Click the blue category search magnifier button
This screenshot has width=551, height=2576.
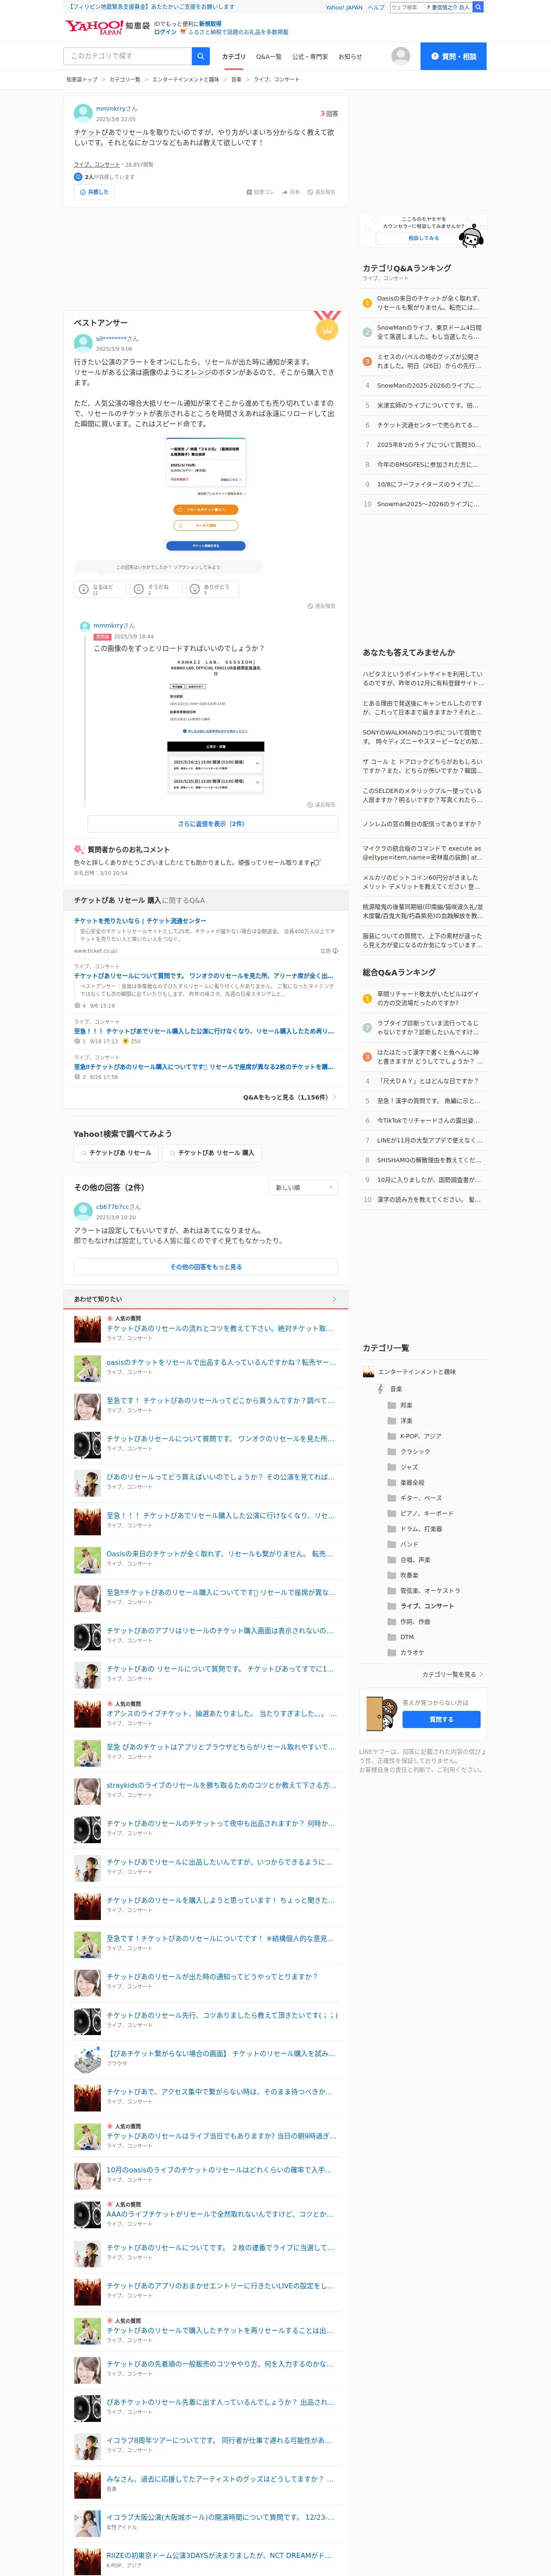pyautogui.click(x=201, y=56)
